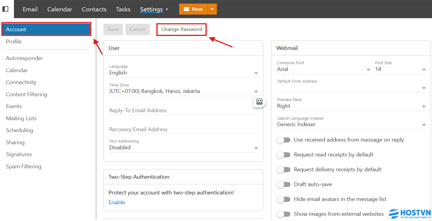Toggle Request read receipts by default
The width and height of the screenshot is (432, 221).
point(283,155)
